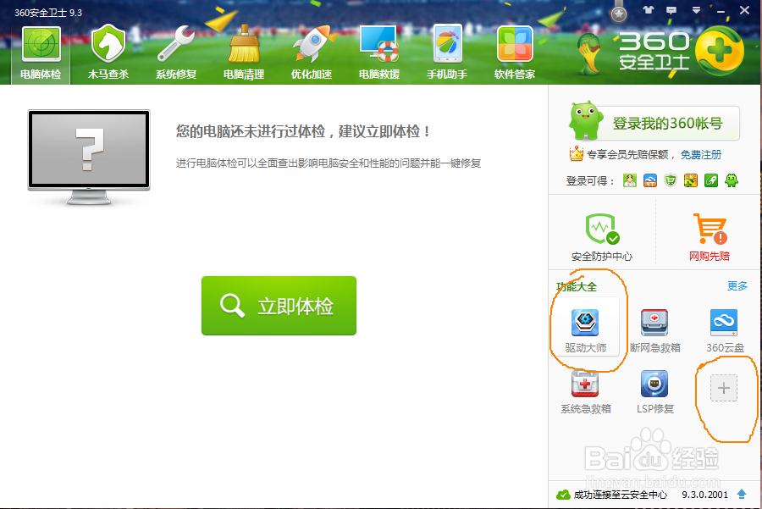The width and height of the screenshot is (762, 509).
Task: Start scan with 立即体检 button
Action: pos(279,306)
